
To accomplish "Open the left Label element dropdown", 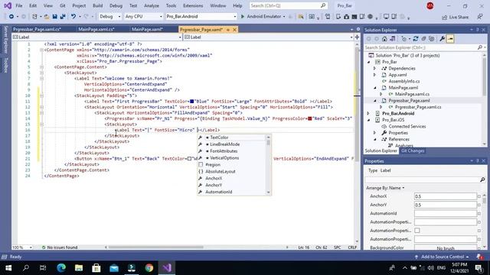I will click(x=97, y=37).
